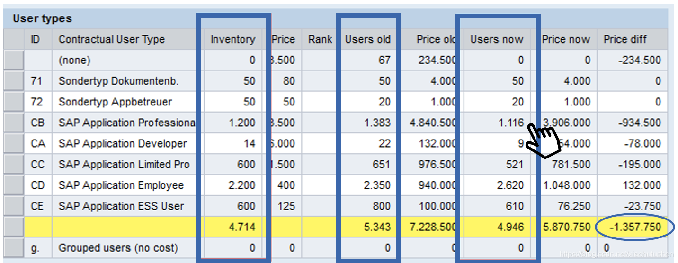Click 'SAP Application ESS User' cell

click(125, 206)
